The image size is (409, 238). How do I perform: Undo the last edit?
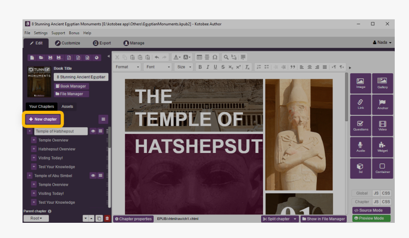[157, 57]
